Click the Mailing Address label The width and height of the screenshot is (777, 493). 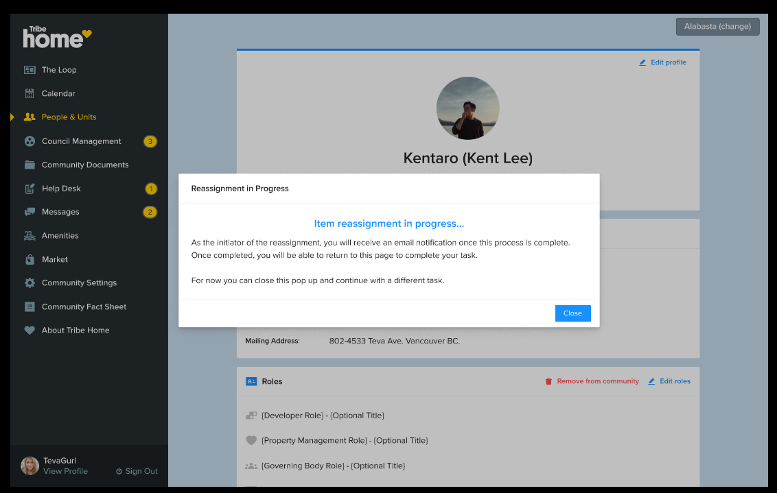point(272,341)
